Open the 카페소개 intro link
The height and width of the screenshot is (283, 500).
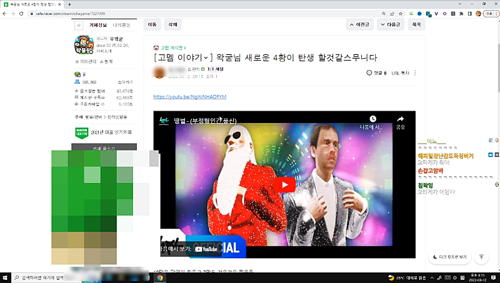[x=104, y=51]
